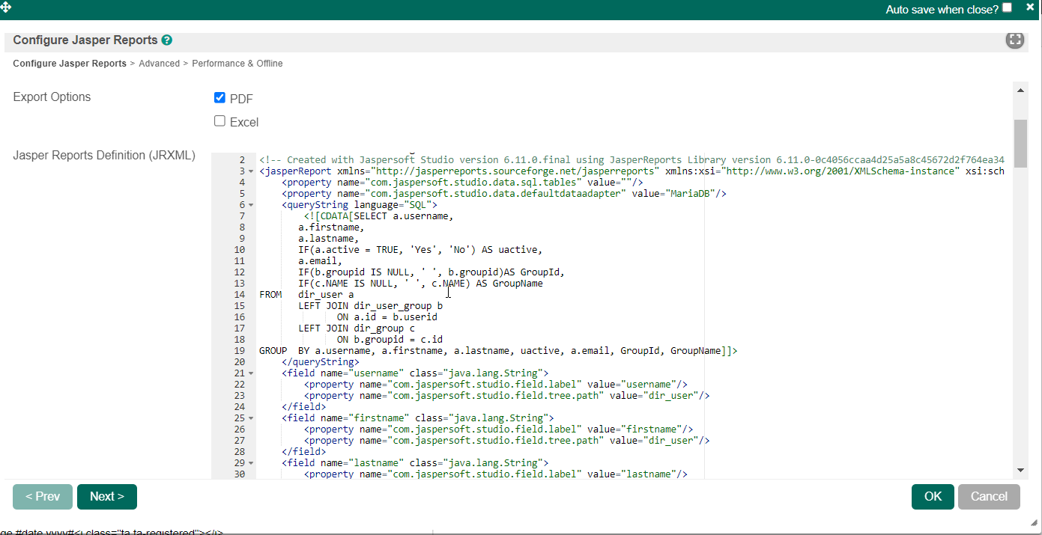This screenshot has width=1042, height=535.
Task: Enable Auto save when close checkbox
Action: [x=1007, y=7]
